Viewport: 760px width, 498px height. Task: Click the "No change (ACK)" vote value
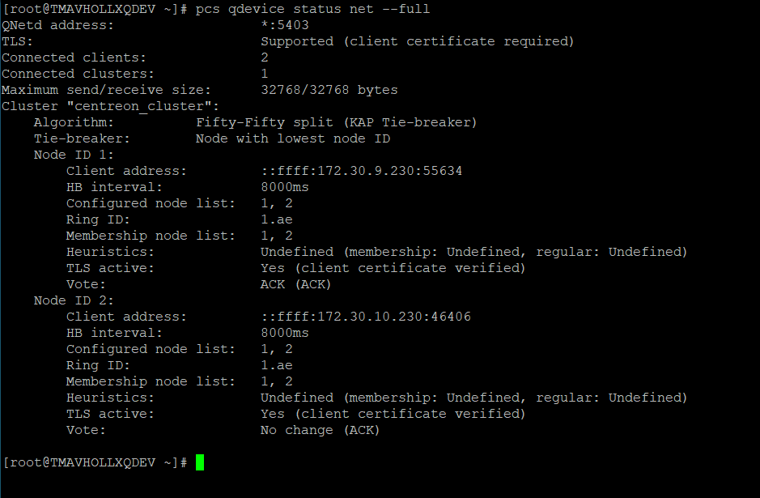pos(320,430)
